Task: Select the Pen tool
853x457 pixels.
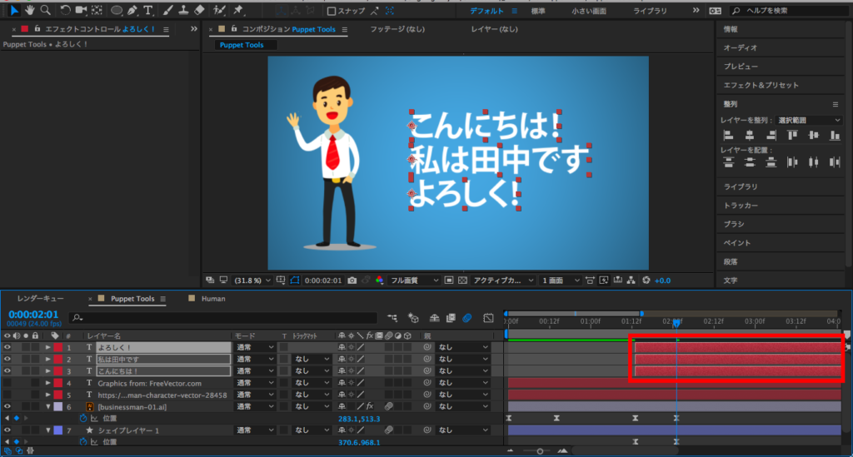Action: [x=133, y=11]
